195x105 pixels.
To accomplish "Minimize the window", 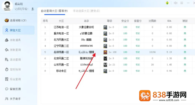I will click(188, 3).
